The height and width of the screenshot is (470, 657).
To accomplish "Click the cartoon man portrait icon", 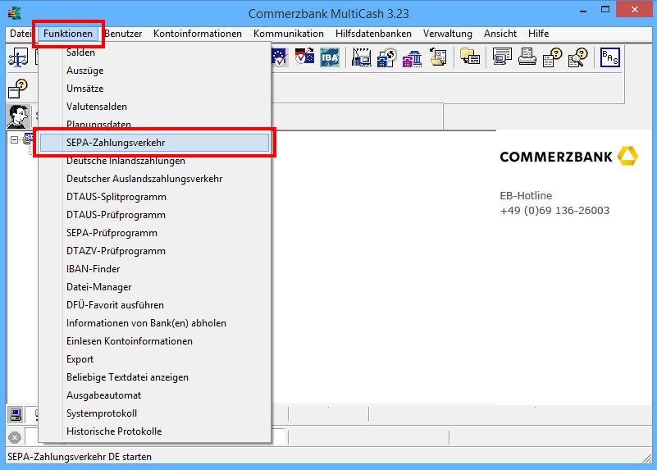I will (18, 116).
